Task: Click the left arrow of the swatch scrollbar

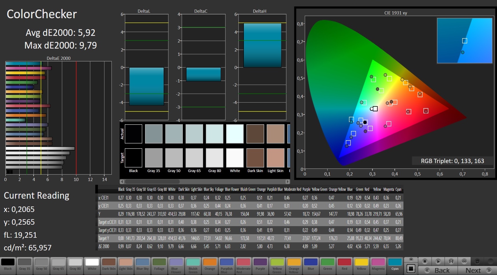Action: pyautogui.click(x=122, y=182)
